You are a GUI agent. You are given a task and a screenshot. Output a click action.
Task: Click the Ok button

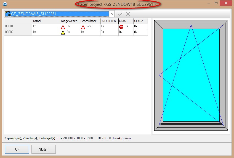pyautogui.click(x=17, y=149)
